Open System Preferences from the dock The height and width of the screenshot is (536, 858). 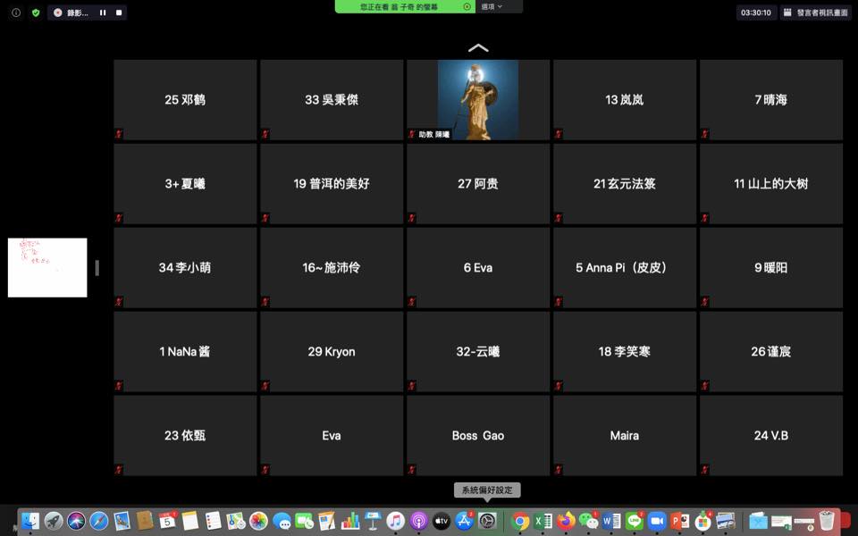[x=487, y=521]
